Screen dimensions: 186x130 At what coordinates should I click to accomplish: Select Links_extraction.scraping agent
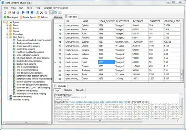pos(28,55)
